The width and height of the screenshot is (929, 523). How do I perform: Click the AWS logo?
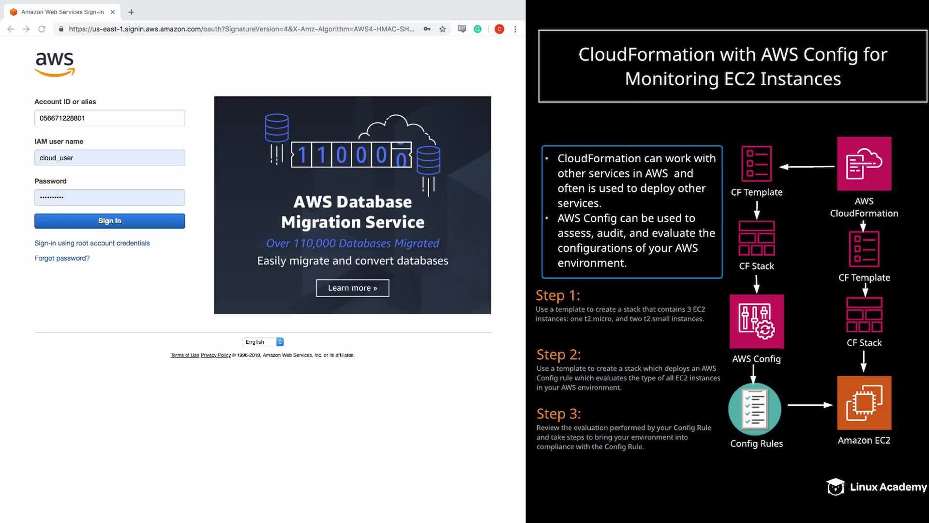click(55, 64)
